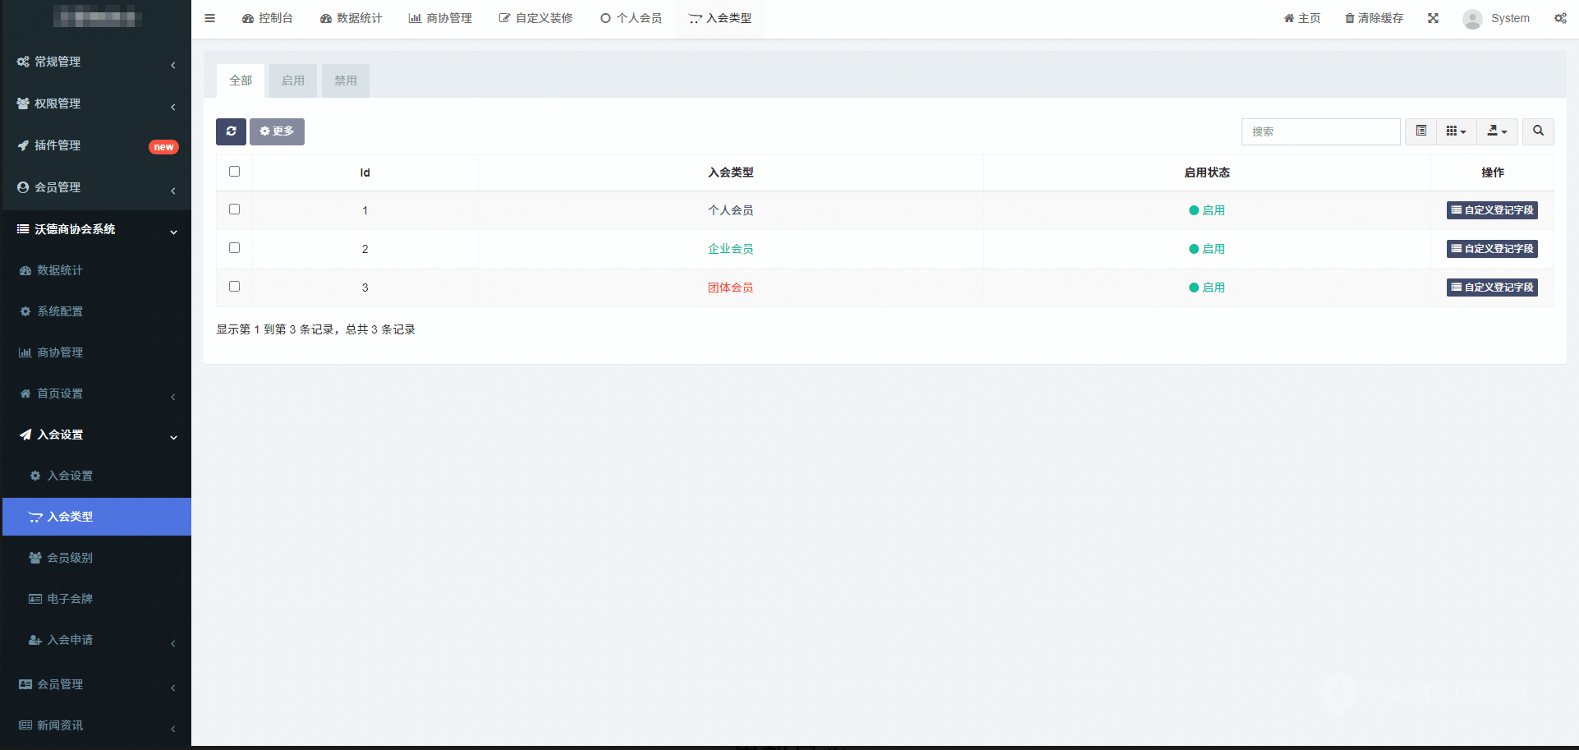
Task: Open settings gears icon at top right
Action: coord(1560,18)
